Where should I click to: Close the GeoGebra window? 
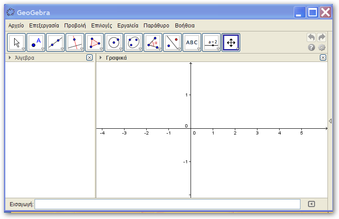pos(326,12)
